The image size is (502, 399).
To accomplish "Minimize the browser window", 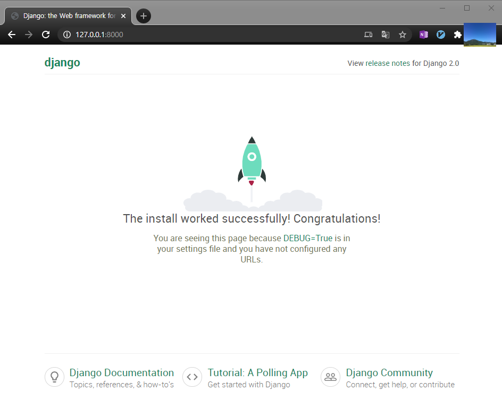I will (442, 8).
